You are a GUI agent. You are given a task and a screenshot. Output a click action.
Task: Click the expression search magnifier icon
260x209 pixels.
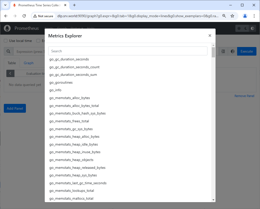pos(8,51)
